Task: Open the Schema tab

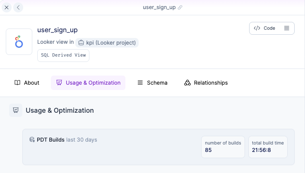Action: pos(152,83)
